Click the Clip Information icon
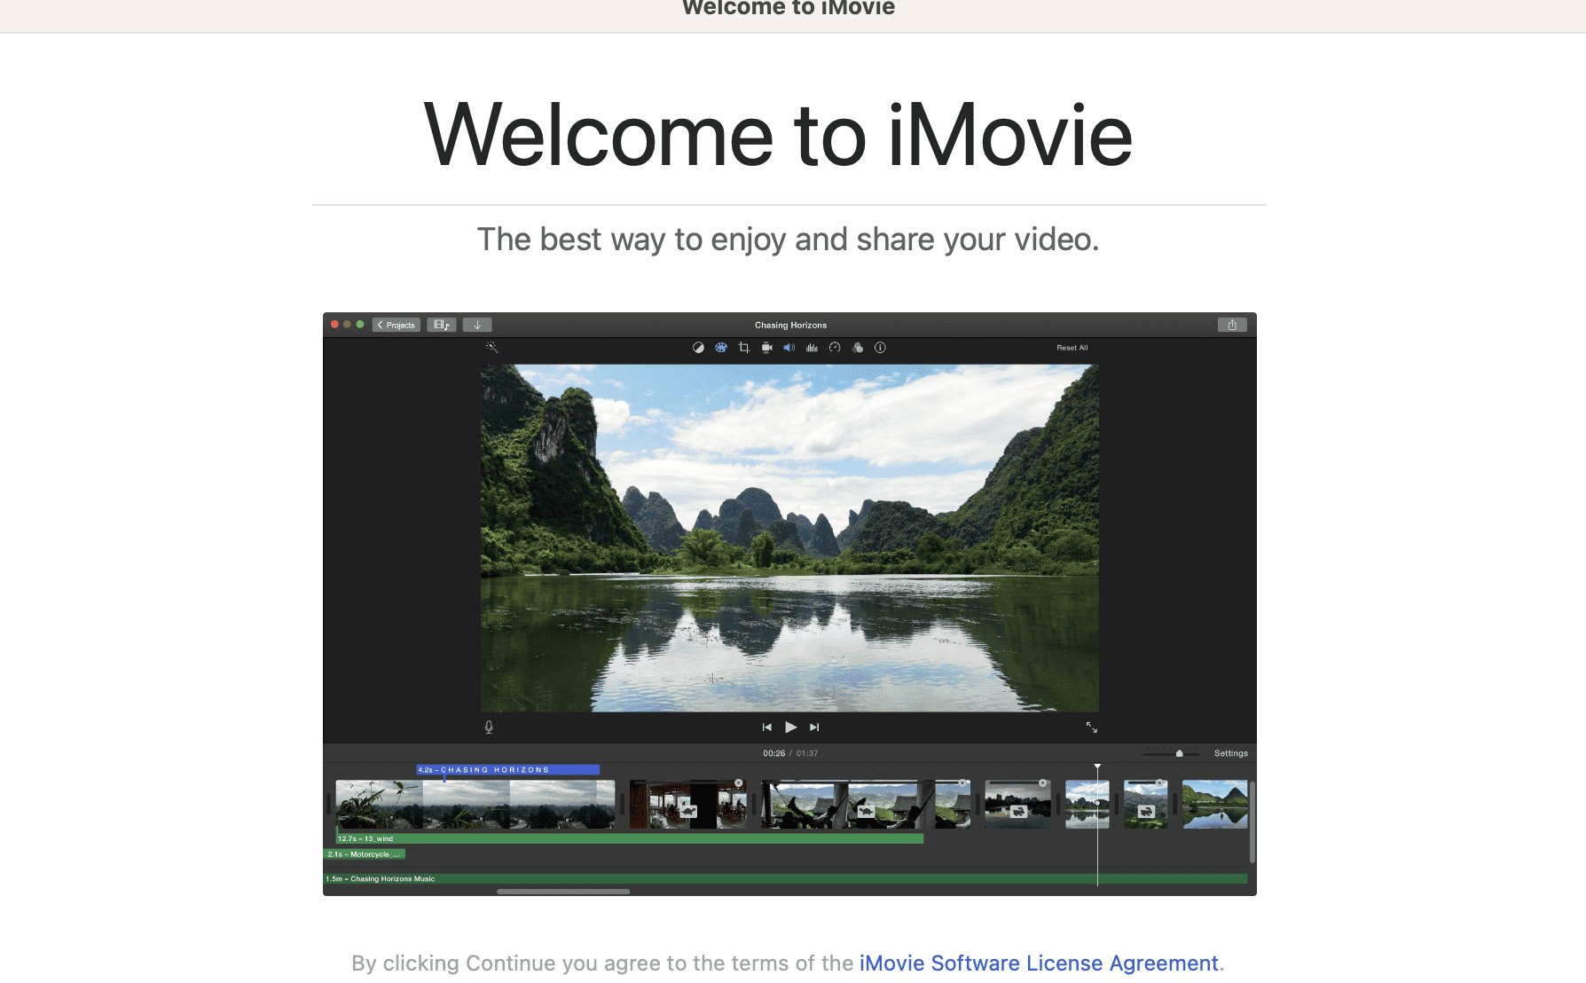 880,347
